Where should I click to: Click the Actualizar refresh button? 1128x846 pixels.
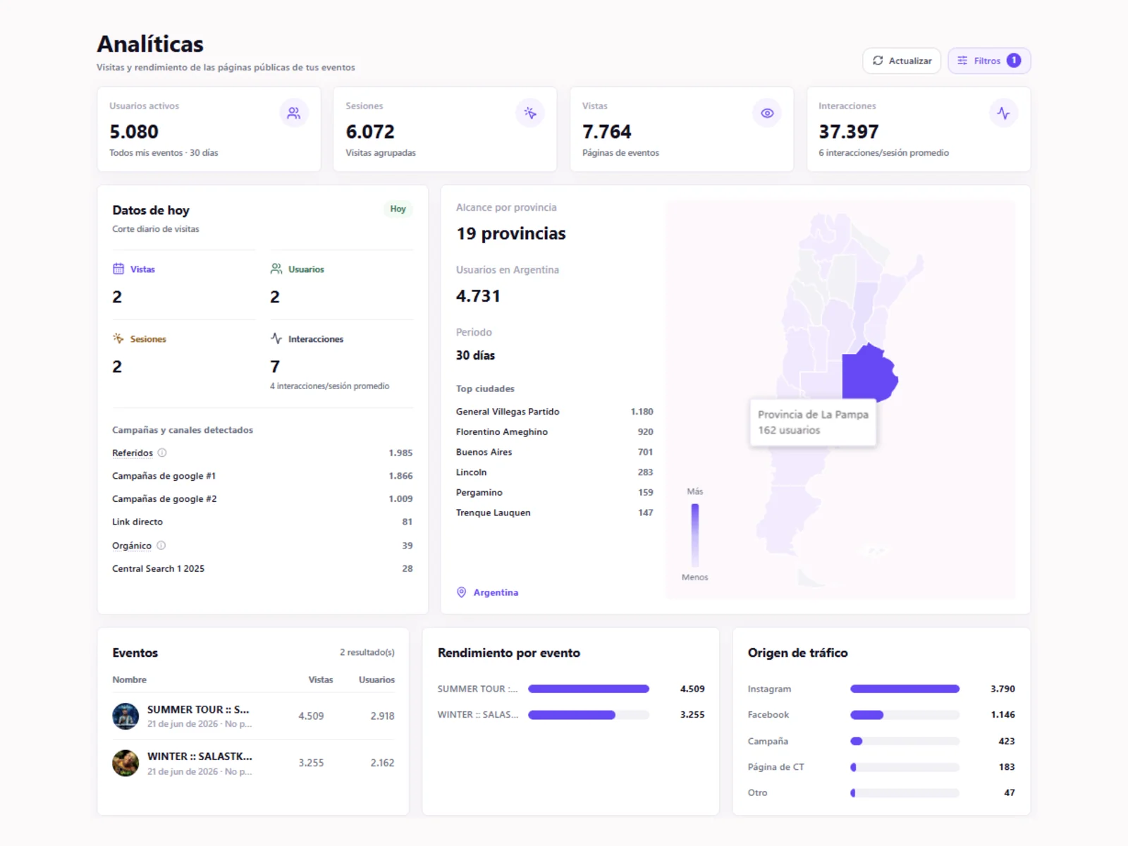pyautogui.click(x=902, y=61)
